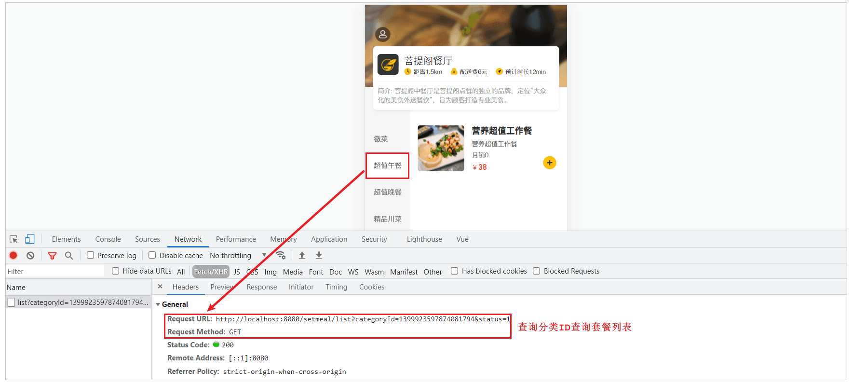Click the user profile avatar icon
The width and height of the screenshot is (852, 385).
(383, 34)
